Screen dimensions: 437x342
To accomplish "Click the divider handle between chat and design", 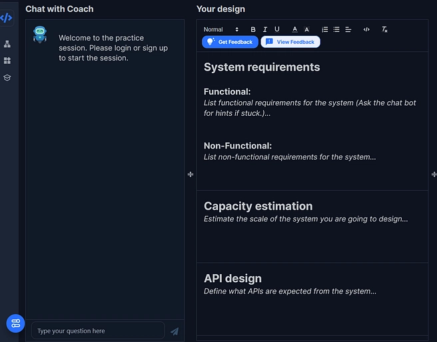I will tap(191, 174).
